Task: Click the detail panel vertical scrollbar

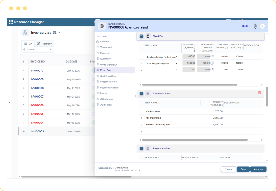Action: click(x=267, y=97)
